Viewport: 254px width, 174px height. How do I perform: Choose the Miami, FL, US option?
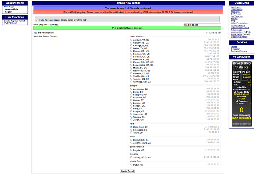pos(131,67)
